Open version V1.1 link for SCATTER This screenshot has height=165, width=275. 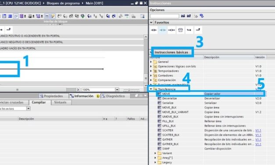click(258, 130)
